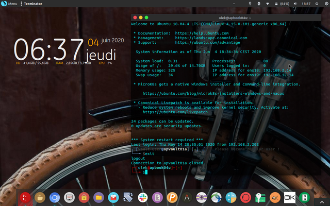
Task: Click the dash icon in top panel
Action: [x=234, y=4]
